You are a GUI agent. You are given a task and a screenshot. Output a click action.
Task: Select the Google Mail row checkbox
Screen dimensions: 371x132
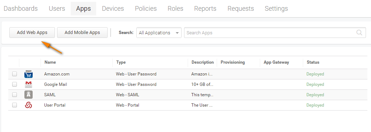coord(14,84)
